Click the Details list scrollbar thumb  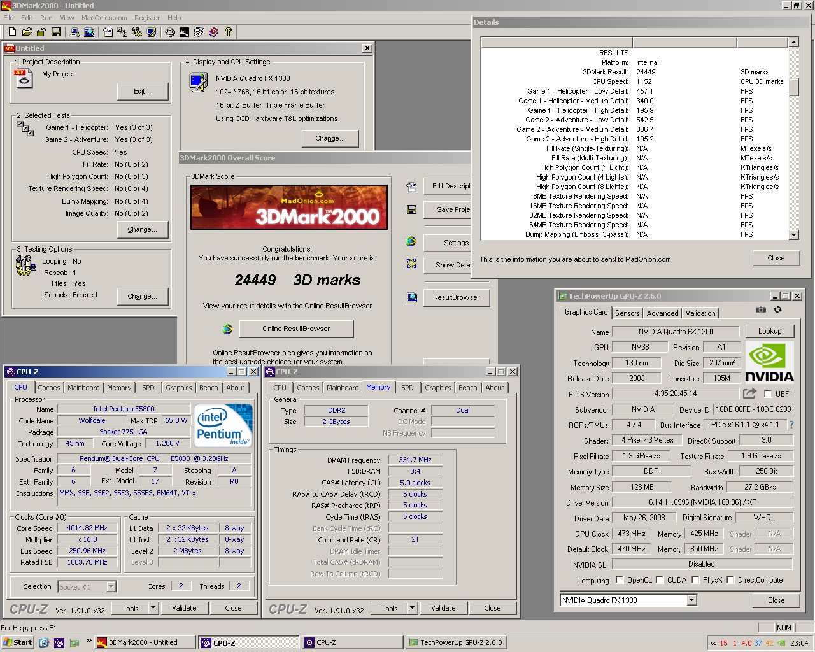(x=793, y=87)
